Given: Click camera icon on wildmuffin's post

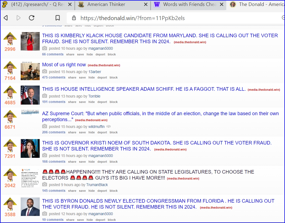Looking at the screenshot, I should (x=45, y=126).
